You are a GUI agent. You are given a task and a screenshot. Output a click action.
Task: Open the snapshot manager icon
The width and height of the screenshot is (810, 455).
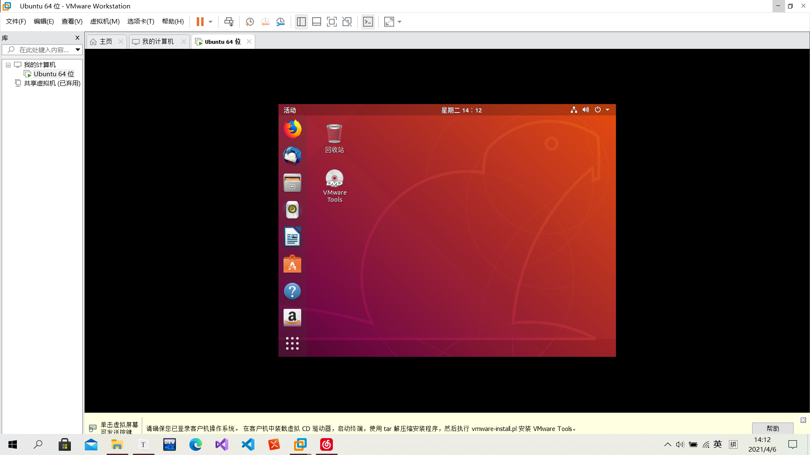coord(281,22)
